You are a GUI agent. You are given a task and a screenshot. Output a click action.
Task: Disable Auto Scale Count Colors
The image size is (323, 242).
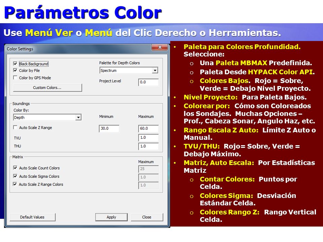(x=15, y=168)
